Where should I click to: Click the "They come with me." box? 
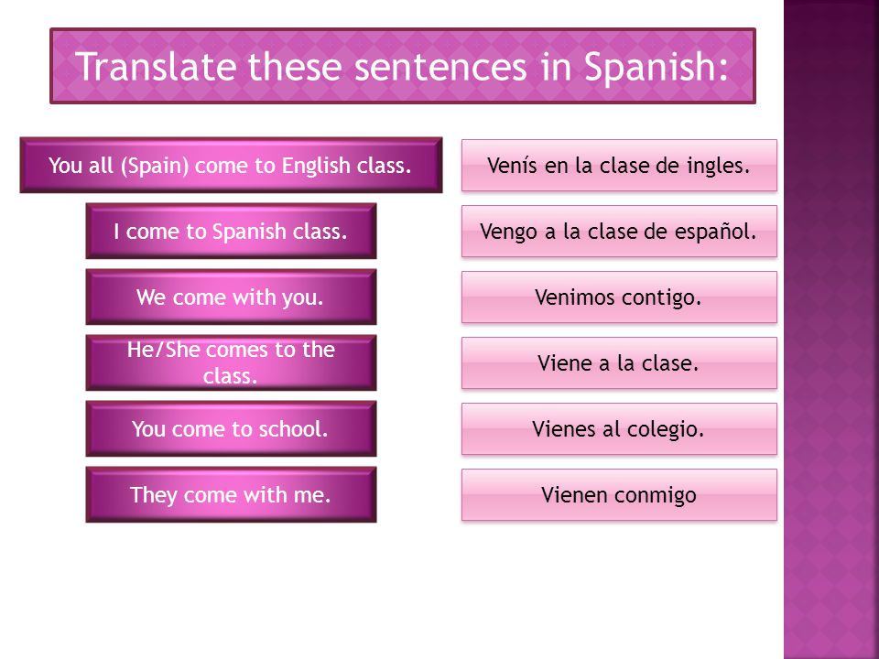coord(231,495)
